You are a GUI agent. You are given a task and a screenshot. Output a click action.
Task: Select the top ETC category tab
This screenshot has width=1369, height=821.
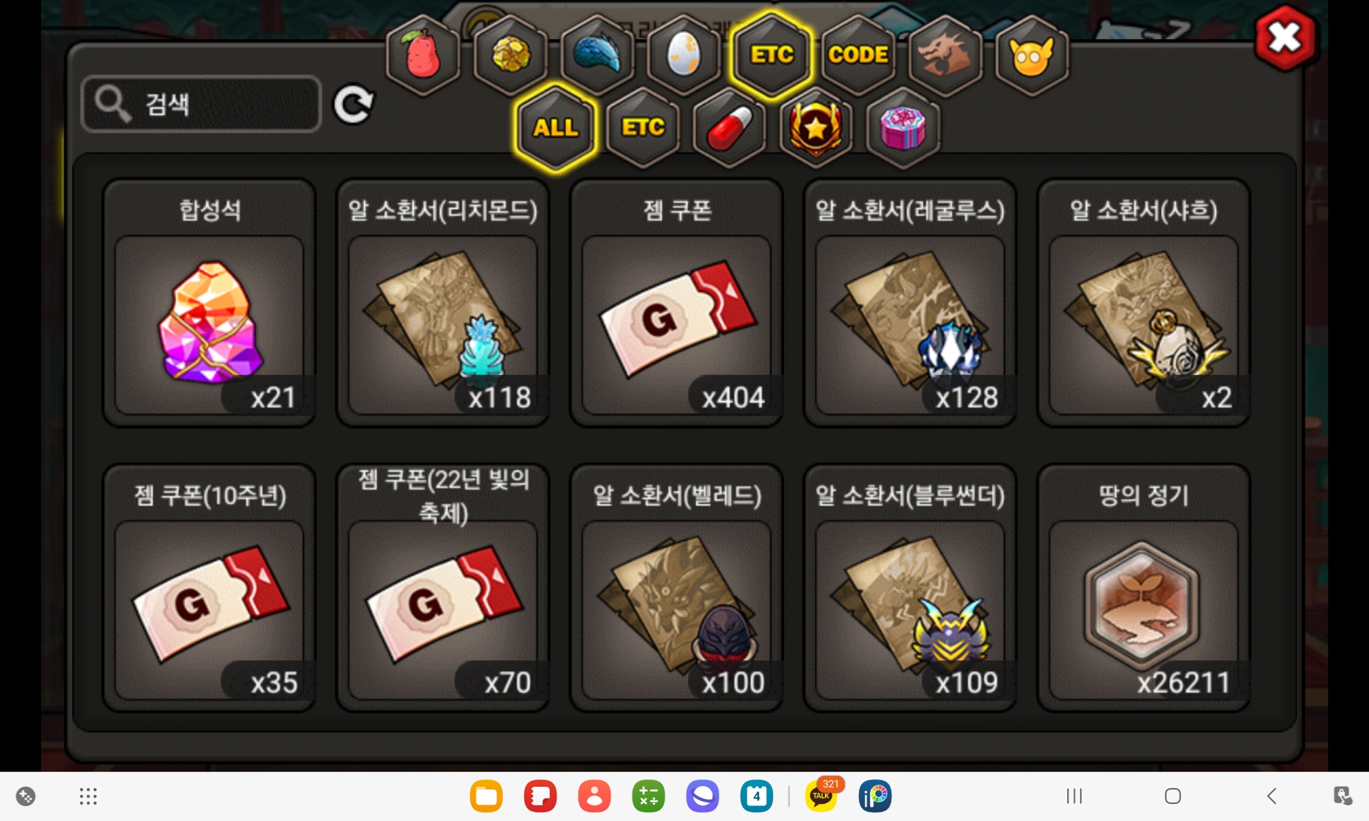tap(771, 55)
